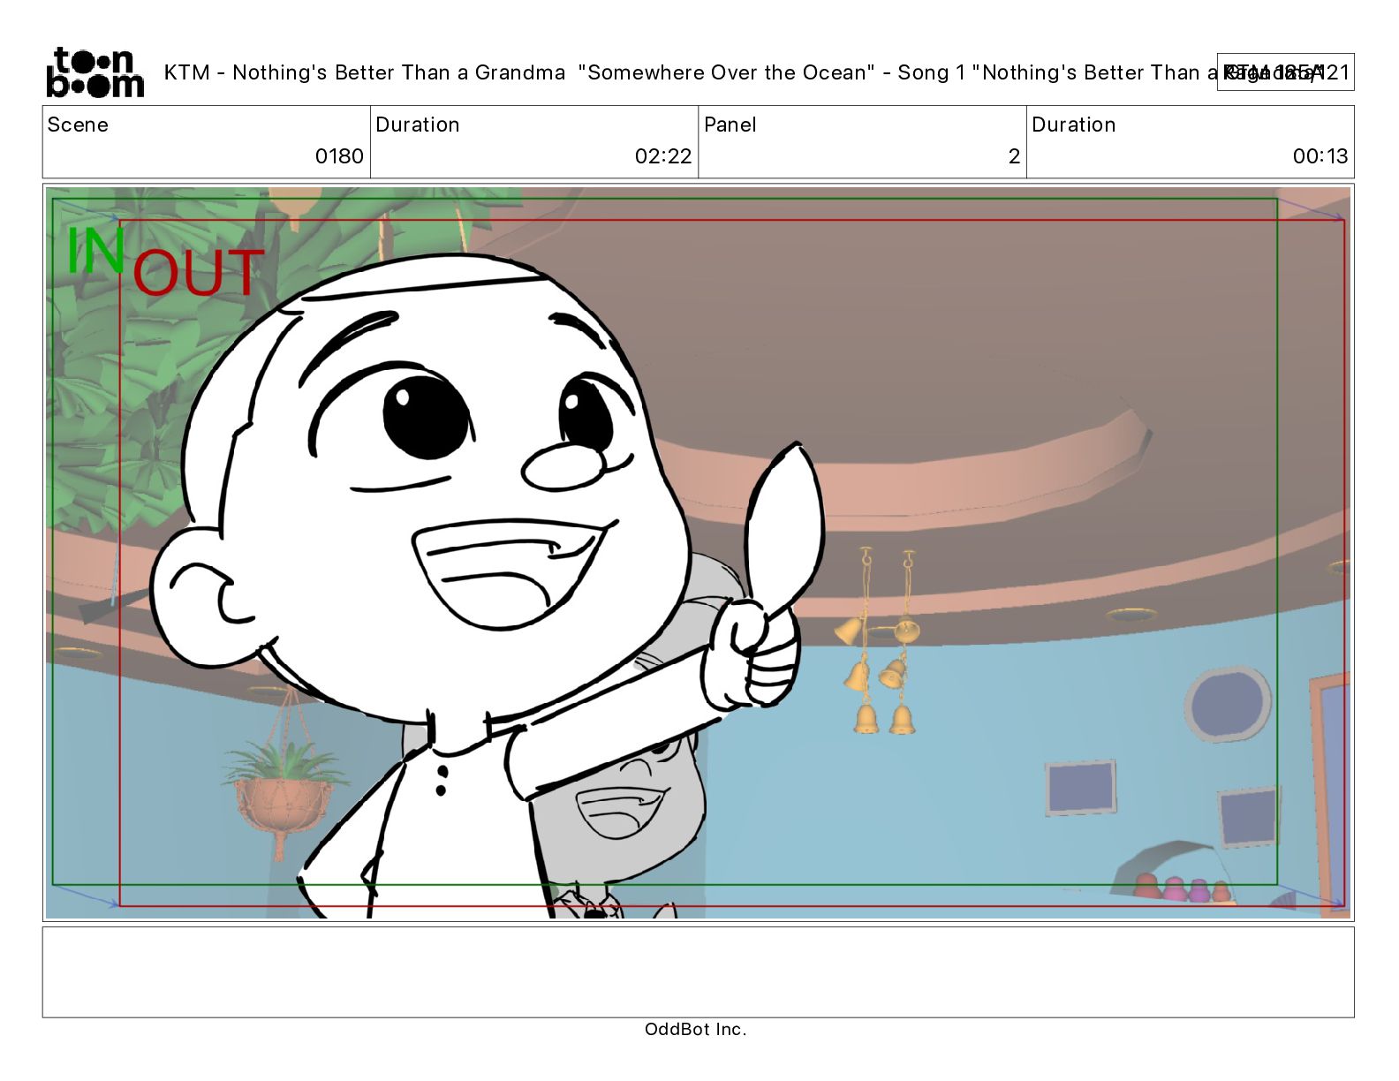
Task: Click the green IN camera label
Action: click(x=95, y=252)
